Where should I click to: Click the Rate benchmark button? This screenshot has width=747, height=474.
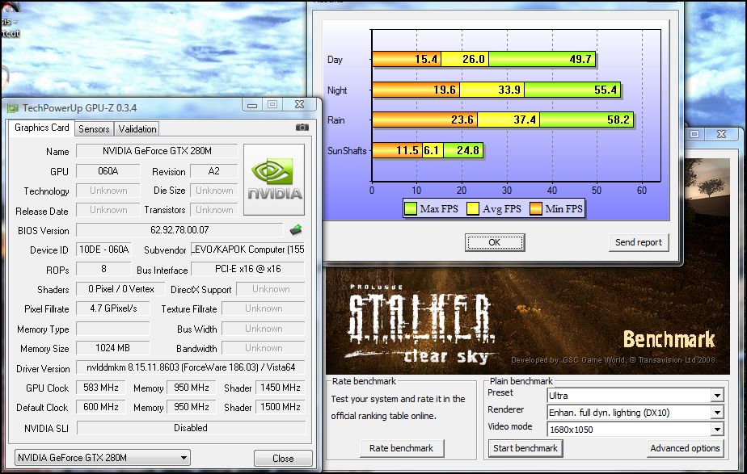(x=402, y=448)
